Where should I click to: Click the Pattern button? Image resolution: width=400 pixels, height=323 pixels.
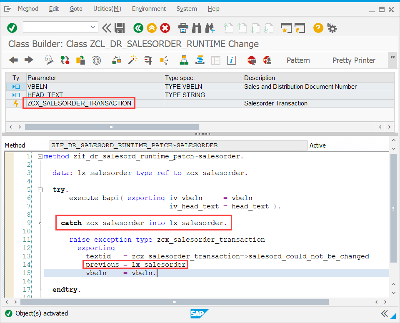pos(298,60)
